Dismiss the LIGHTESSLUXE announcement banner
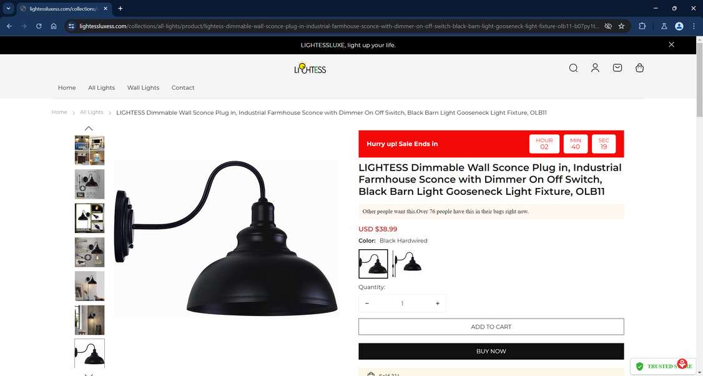703x376 pixels. (x=671, y=44)
